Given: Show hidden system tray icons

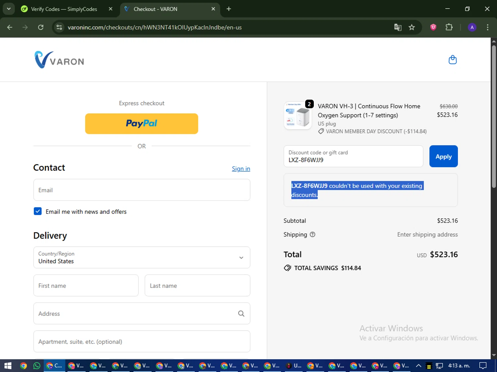Looking at the screenshot, I should [x=418, y=366].
